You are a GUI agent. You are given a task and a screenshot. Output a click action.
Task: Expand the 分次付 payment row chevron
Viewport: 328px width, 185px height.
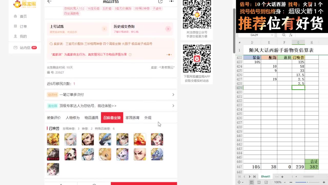click(x=174, y=95)
